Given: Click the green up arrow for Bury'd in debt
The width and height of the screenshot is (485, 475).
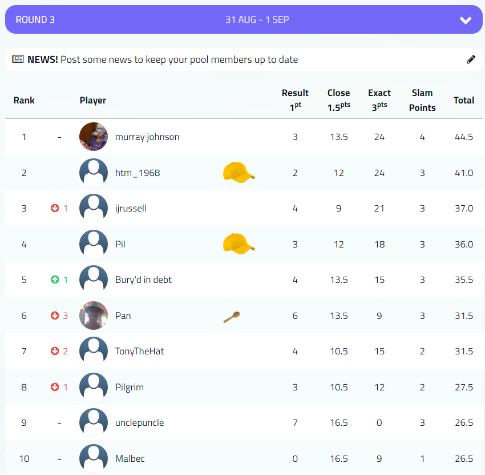Looking at the screenshot, I should [x=55, y=280].
